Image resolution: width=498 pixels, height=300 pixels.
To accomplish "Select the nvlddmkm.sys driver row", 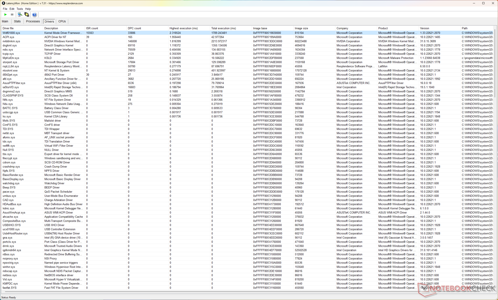I will click(x=11, y=41).
